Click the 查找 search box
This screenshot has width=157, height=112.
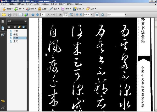[115, 14]
